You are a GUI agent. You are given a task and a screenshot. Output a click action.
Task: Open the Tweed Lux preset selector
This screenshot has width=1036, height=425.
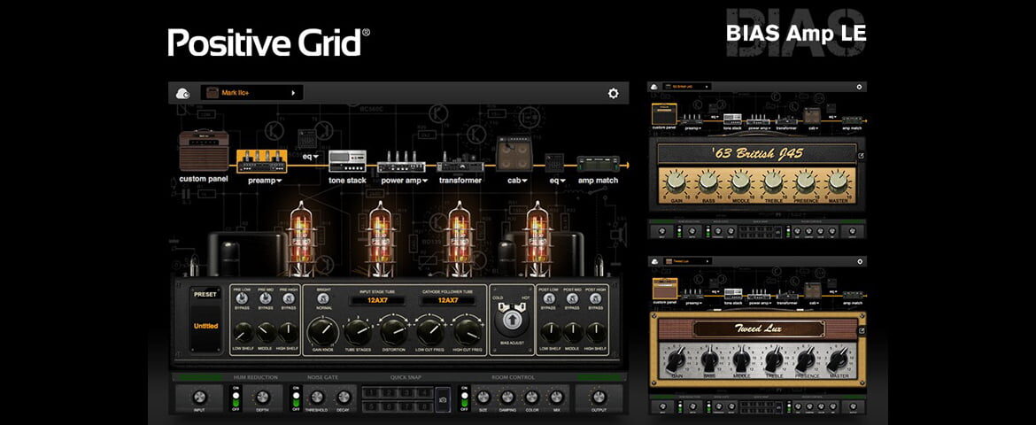tap(687, 262)
